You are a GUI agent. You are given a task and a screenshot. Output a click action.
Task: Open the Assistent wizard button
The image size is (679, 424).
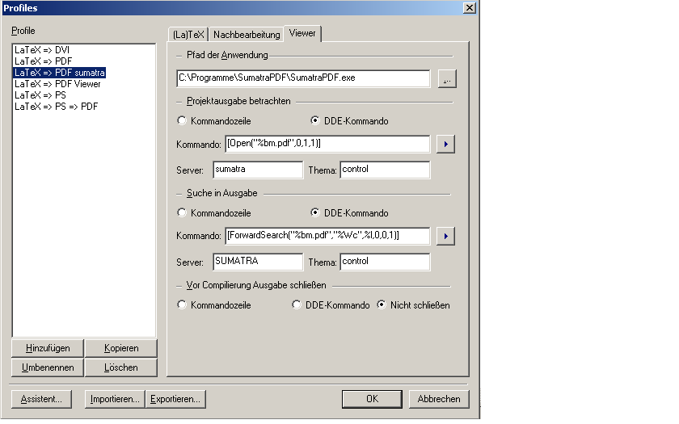tap(42, 399)
